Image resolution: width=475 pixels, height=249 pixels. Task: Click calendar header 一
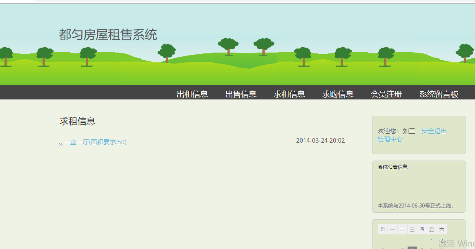[392, 229]
